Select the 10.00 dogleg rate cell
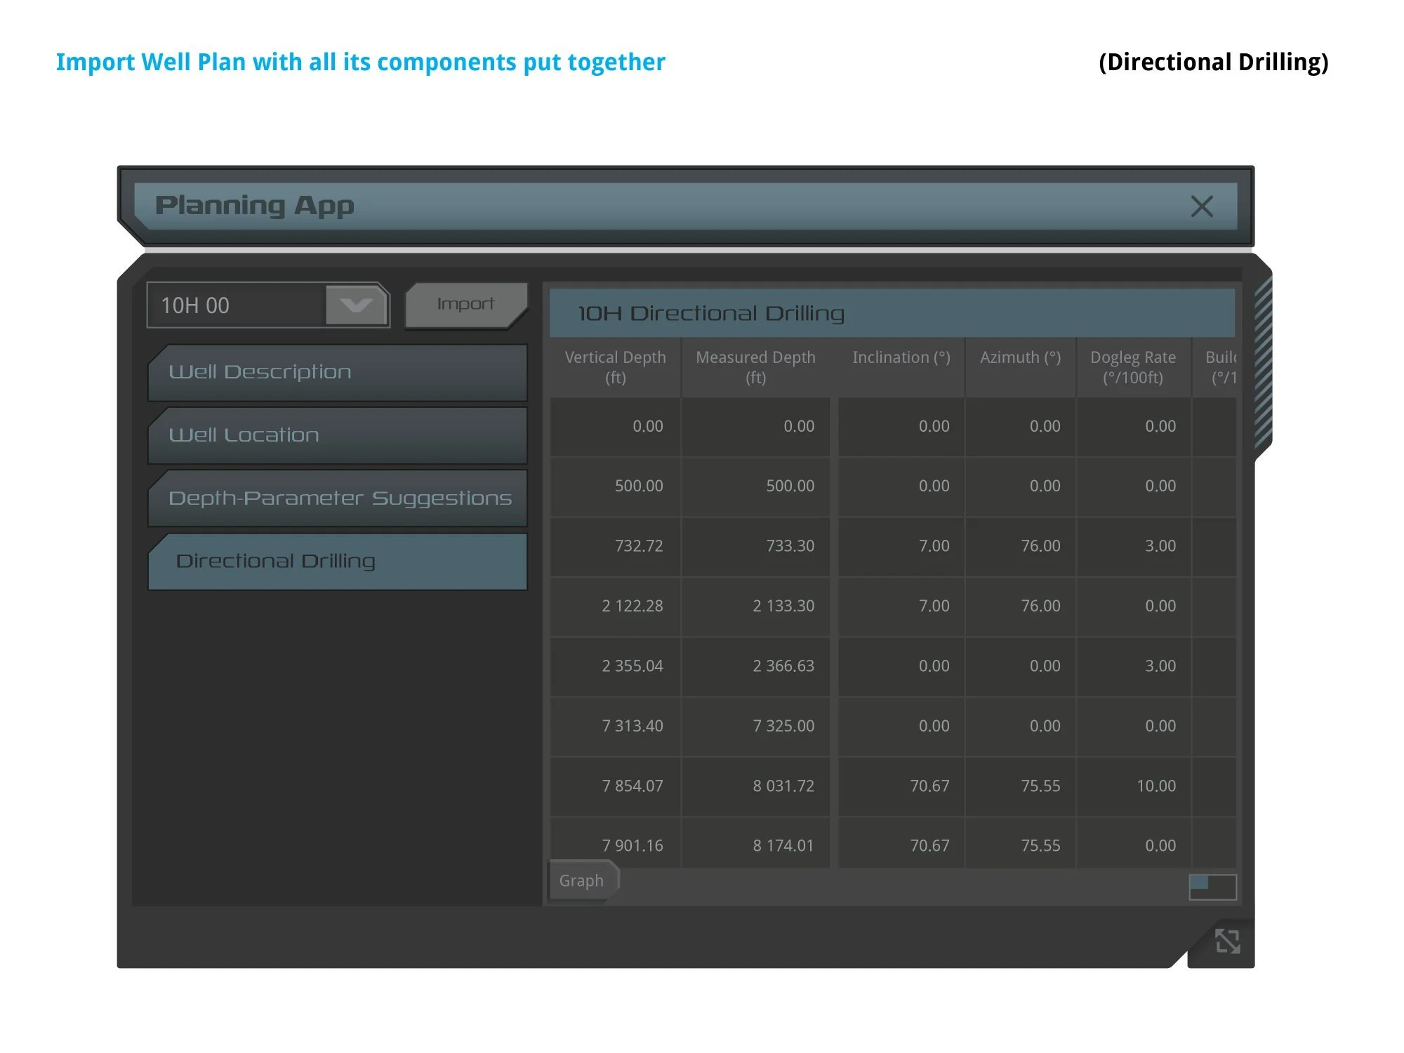 click(x=1133, y=786)
